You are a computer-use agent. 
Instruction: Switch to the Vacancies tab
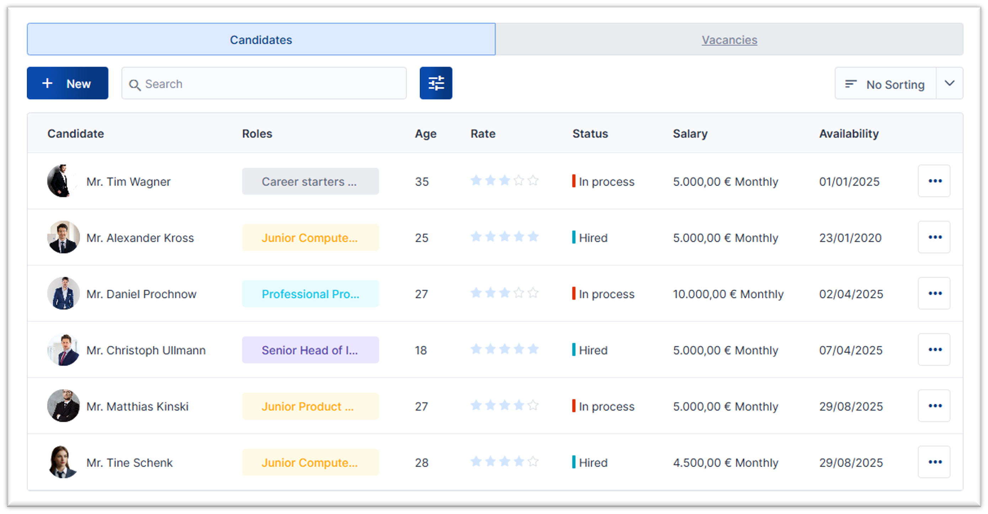tap(729, 39)
